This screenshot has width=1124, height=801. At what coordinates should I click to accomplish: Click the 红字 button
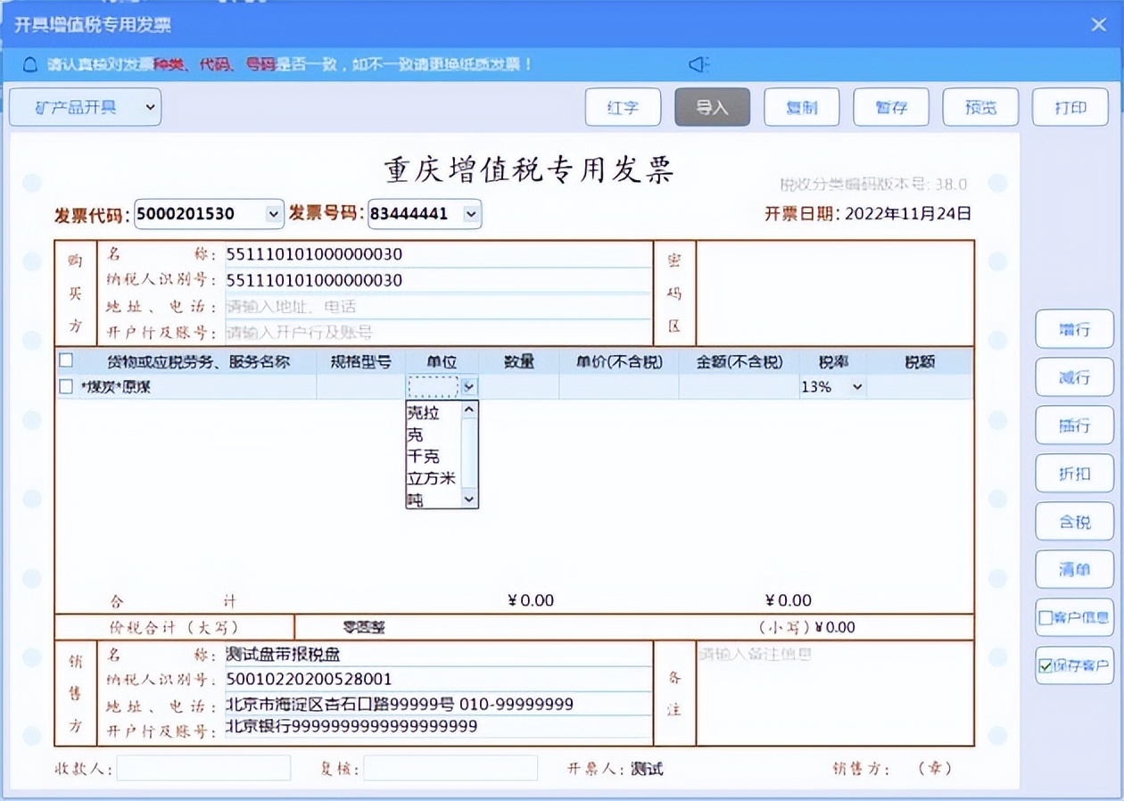coord(623,106)
